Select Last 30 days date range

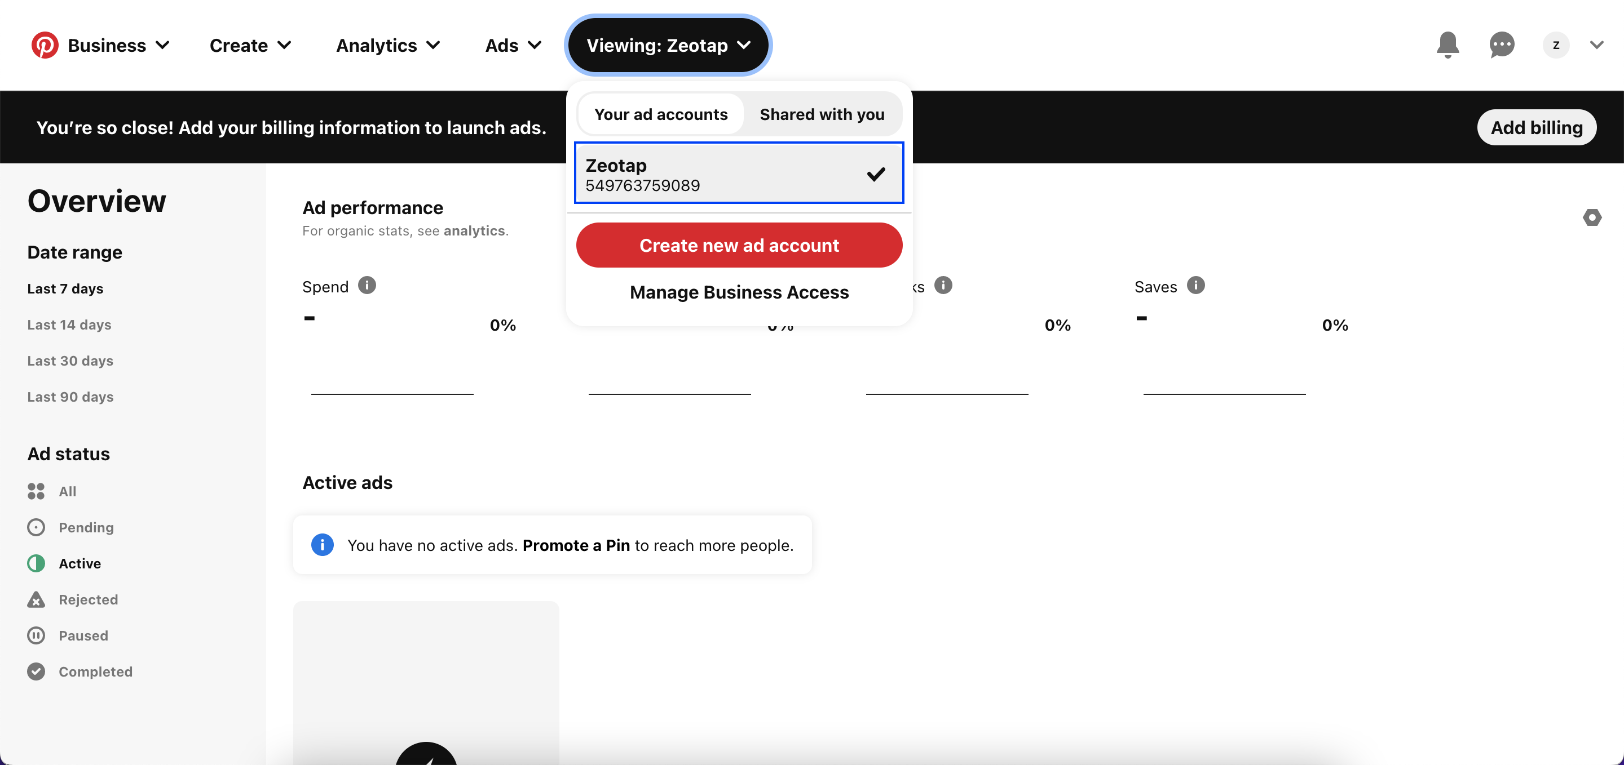(x=70, y=361)
